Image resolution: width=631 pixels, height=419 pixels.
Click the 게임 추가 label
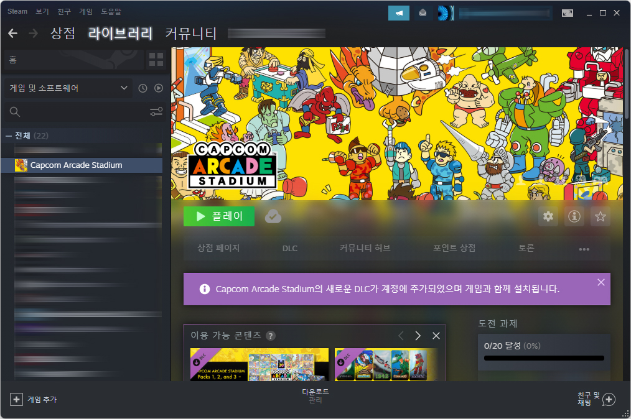(x=42, y=400)
